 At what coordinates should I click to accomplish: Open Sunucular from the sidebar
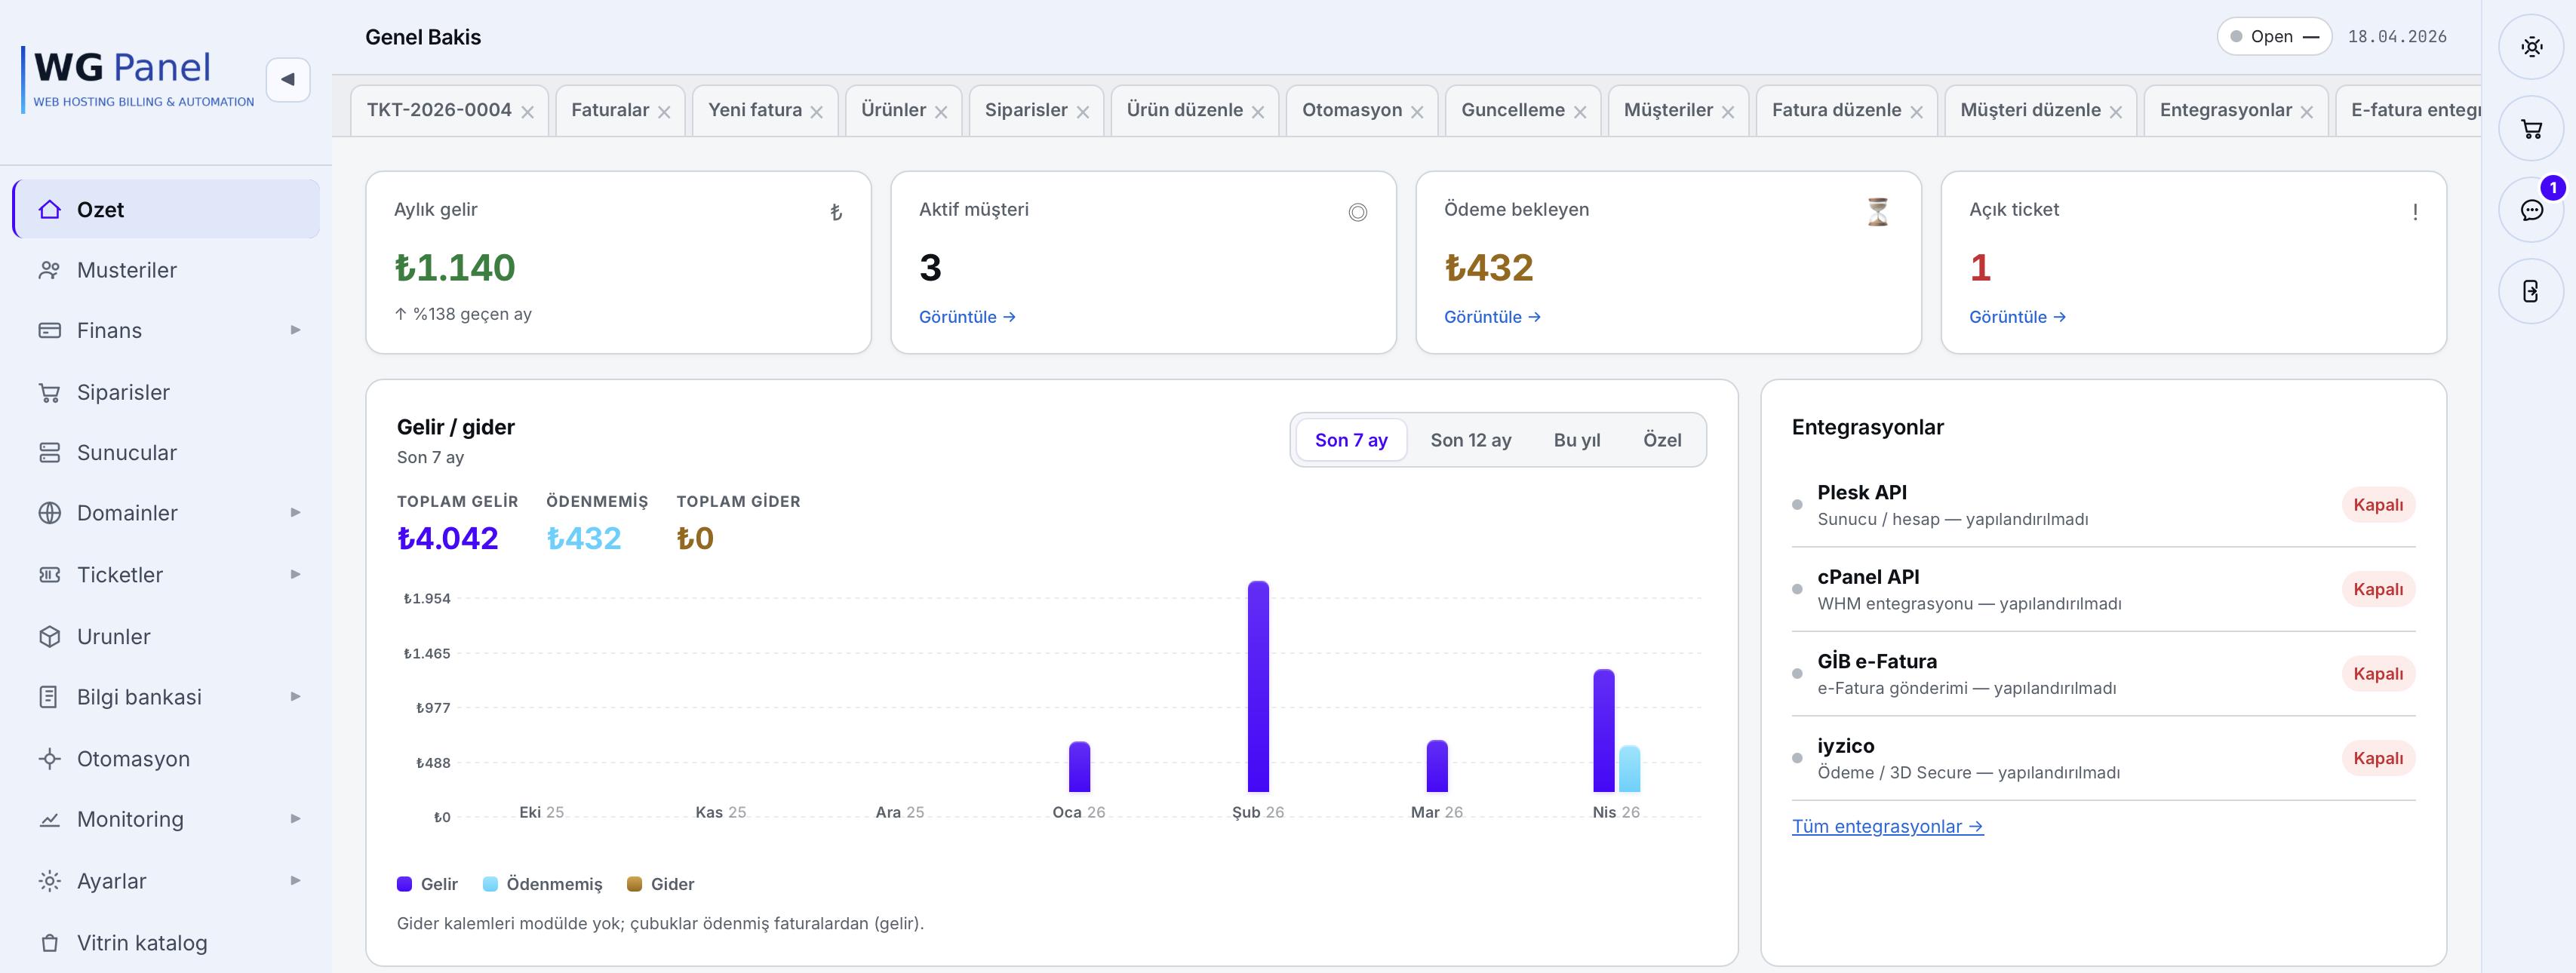(x=126, y=453)
